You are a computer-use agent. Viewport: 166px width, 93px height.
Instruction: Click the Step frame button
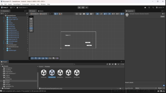[87, 7]
